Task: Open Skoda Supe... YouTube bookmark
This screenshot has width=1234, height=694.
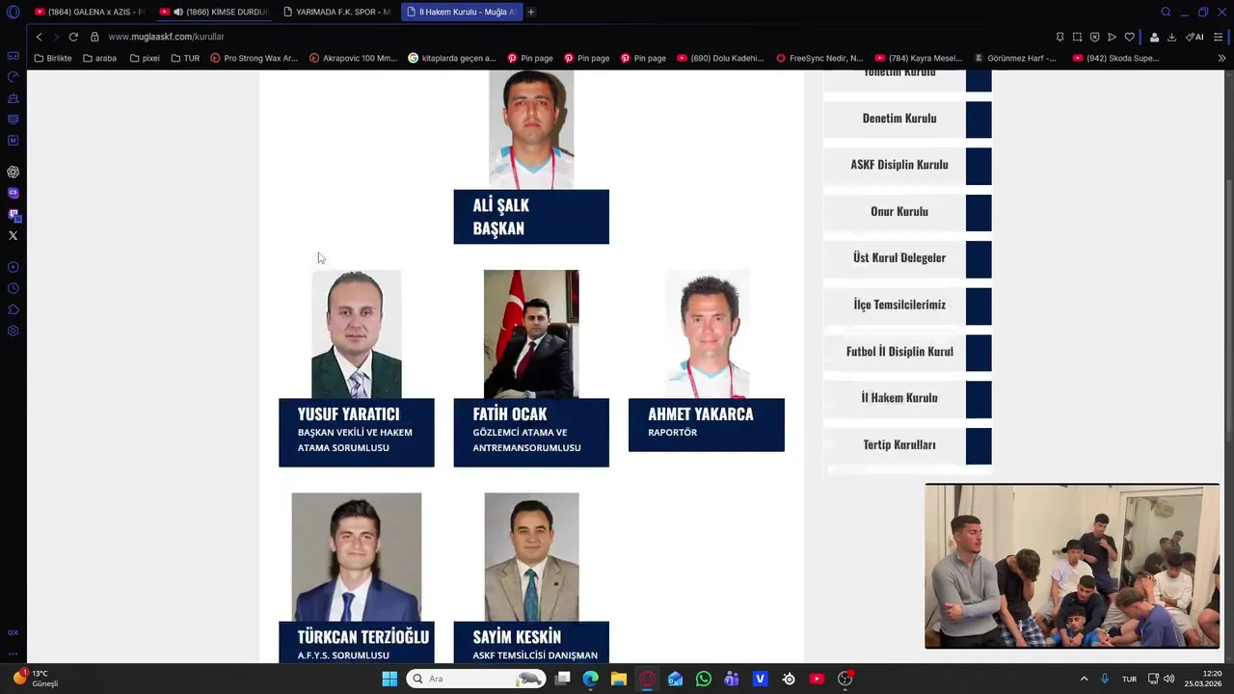Action: (1115, 58)
